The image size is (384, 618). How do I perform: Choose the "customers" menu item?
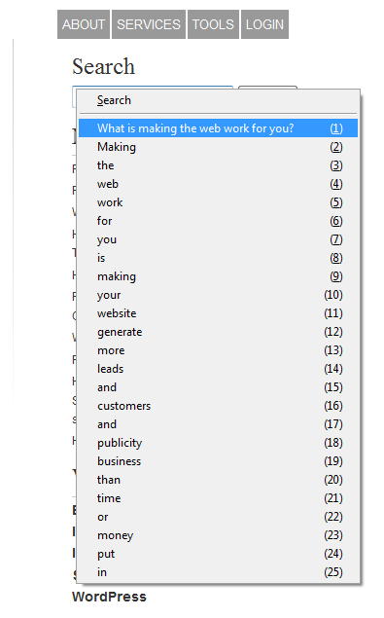coord(218,406)
